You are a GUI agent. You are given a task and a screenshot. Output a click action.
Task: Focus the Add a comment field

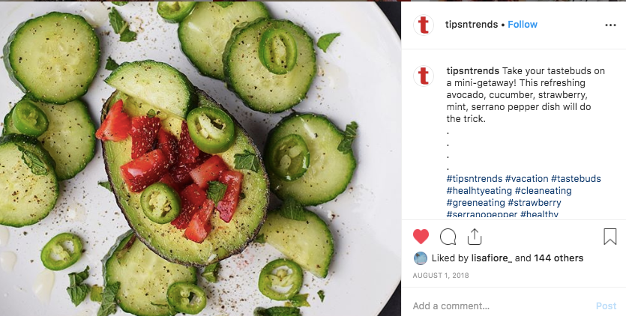point(501,306)
